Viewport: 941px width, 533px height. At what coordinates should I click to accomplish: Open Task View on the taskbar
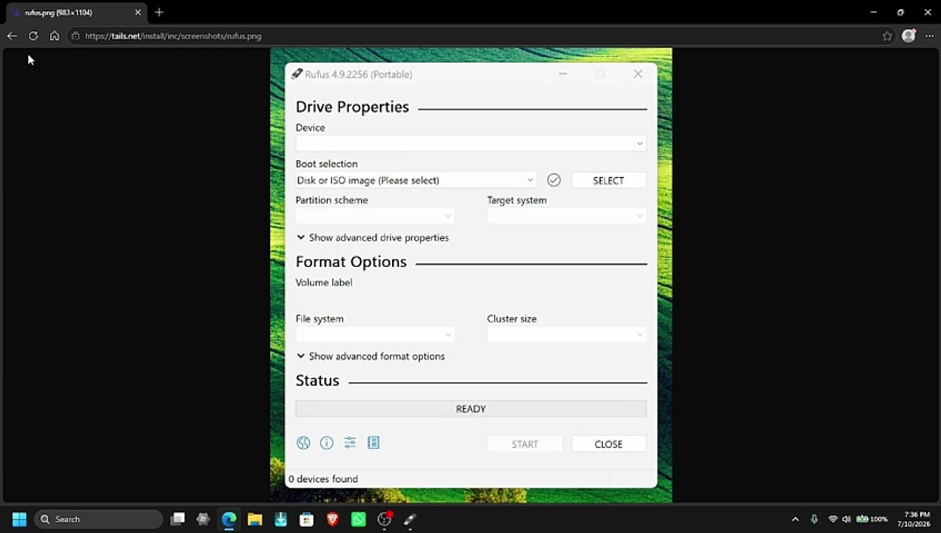[x=178, y=519]
